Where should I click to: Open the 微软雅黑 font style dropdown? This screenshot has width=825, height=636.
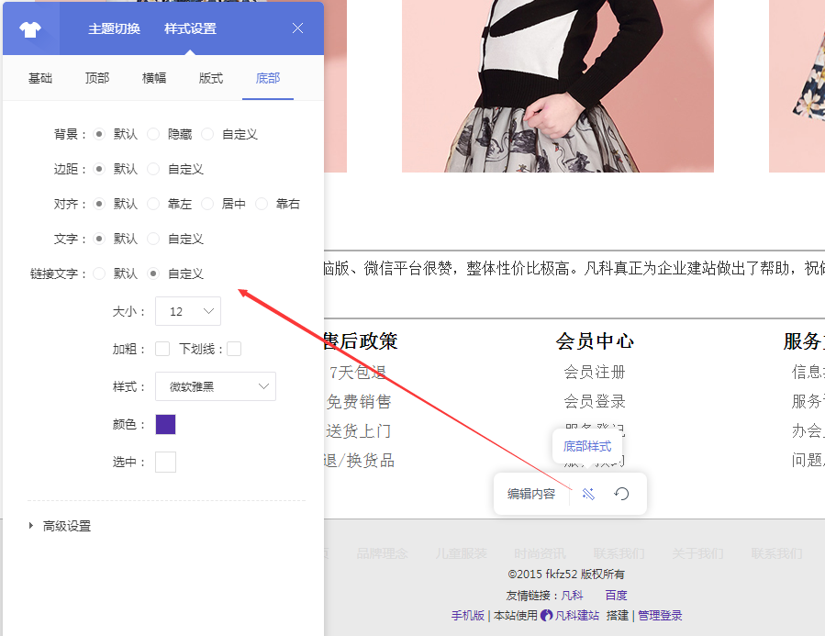pyautogui.click(x=215, y=386)
